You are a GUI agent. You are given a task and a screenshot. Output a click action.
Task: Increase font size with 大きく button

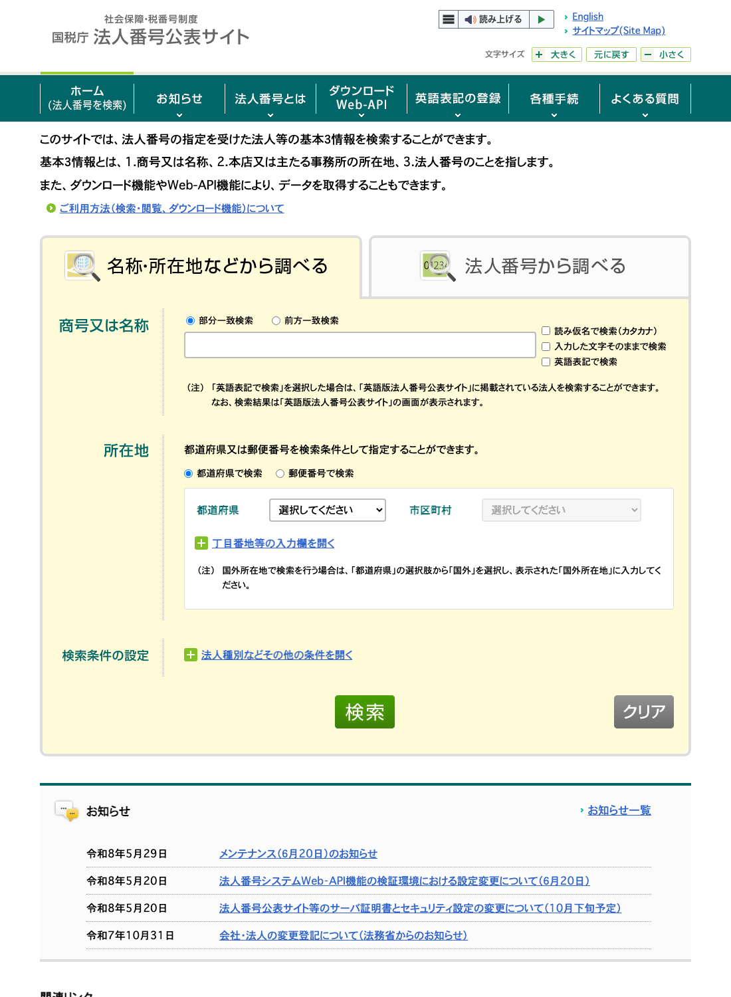[557, 55]
